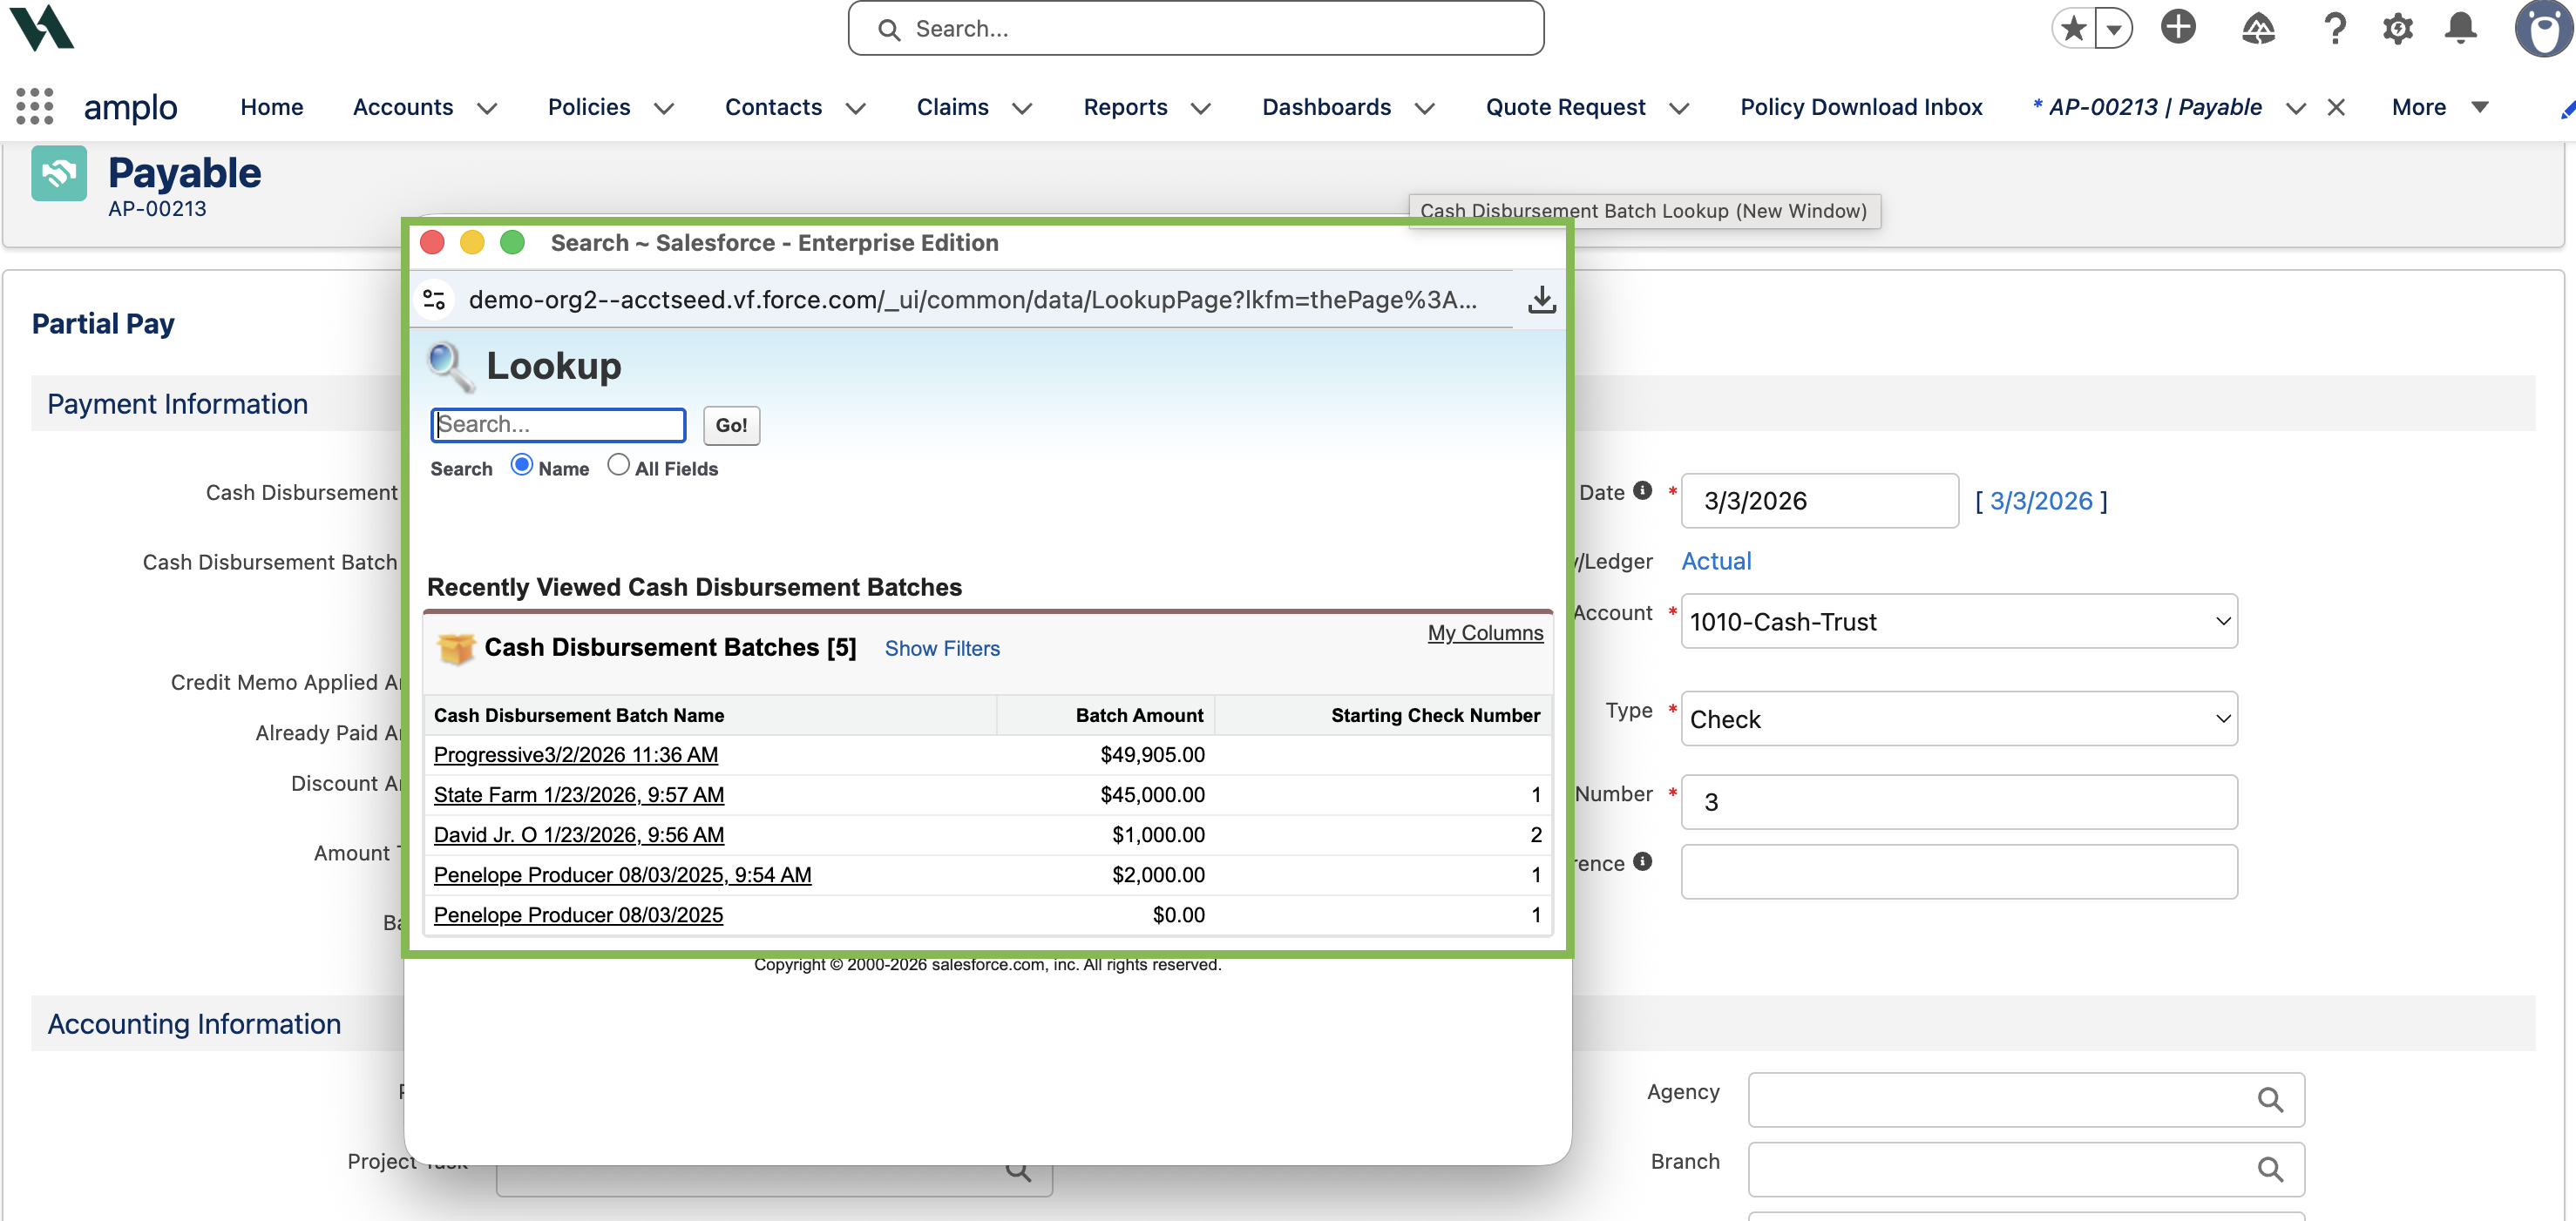Screen dimensions: 2576x1221
Task: Click the Branch lookup search icon
Action: [x=2270, y=1169]
